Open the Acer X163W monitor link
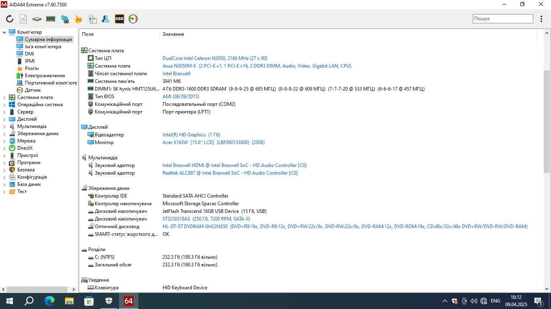The width and height of the screenshot is (551, 309). (x=213, y=142)
